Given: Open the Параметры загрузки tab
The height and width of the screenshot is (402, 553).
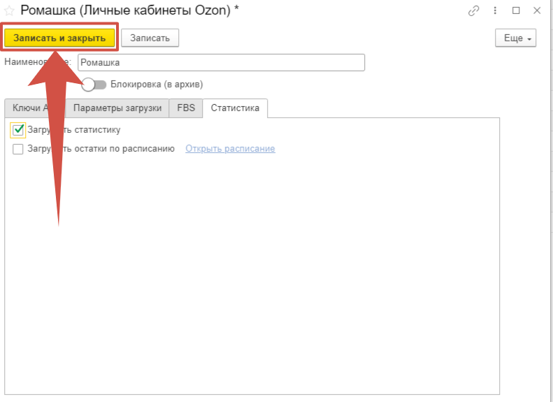Looking at the screenshot, I should coord(117,108).
